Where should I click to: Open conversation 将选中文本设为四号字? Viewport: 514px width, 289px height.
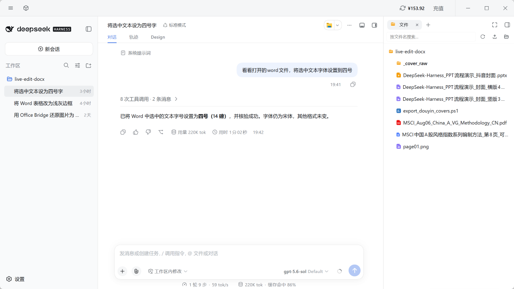49,91
